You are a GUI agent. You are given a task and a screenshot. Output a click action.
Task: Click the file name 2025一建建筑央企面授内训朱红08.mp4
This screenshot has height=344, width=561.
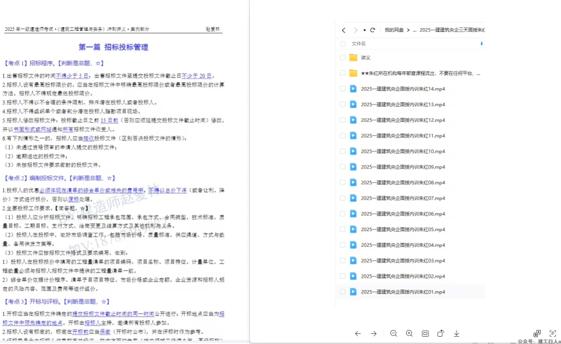(x=403, y=182)
